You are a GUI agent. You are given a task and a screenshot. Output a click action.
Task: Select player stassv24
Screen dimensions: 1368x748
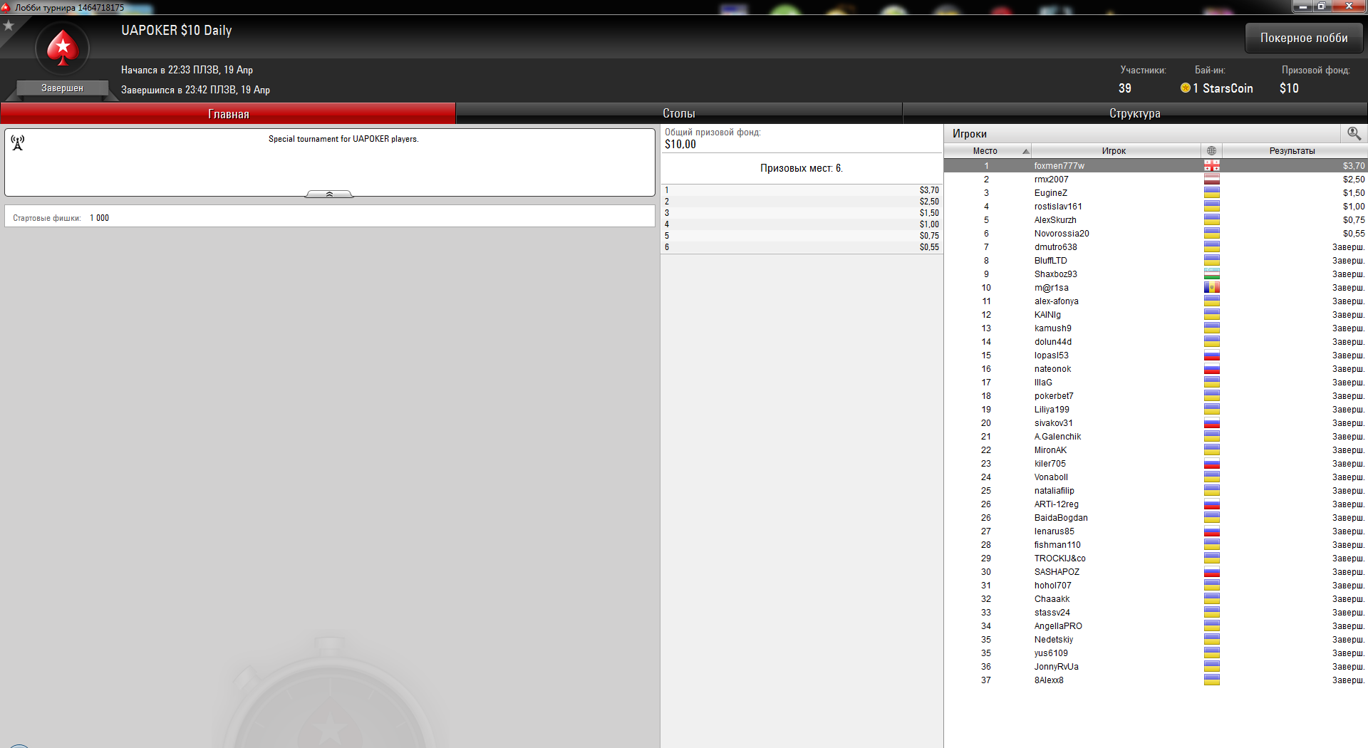click(1155, 612)
